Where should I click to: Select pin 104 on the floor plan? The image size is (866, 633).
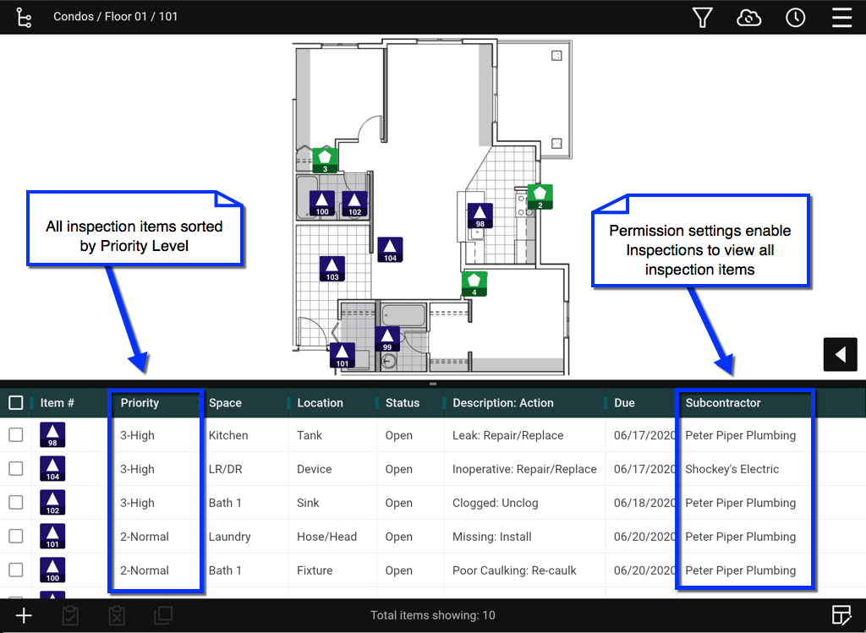pyautogui.click(x=390, y=250)
